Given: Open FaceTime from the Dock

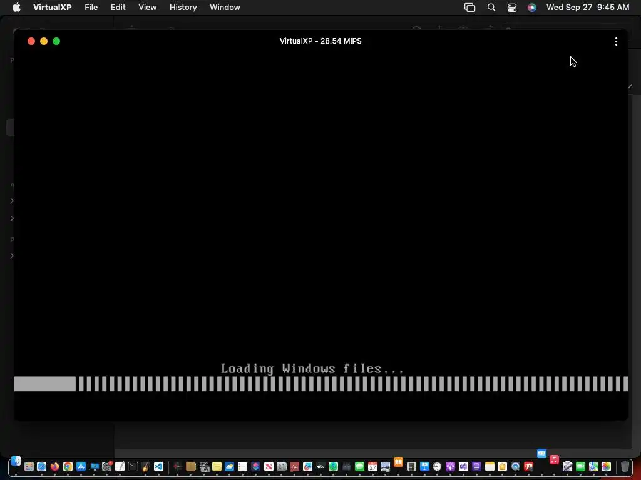Looking at the screenshot, I should tap(580, 466).
